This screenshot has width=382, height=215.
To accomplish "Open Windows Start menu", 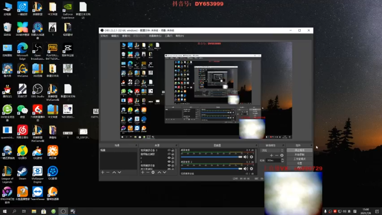I will [5, 211].
